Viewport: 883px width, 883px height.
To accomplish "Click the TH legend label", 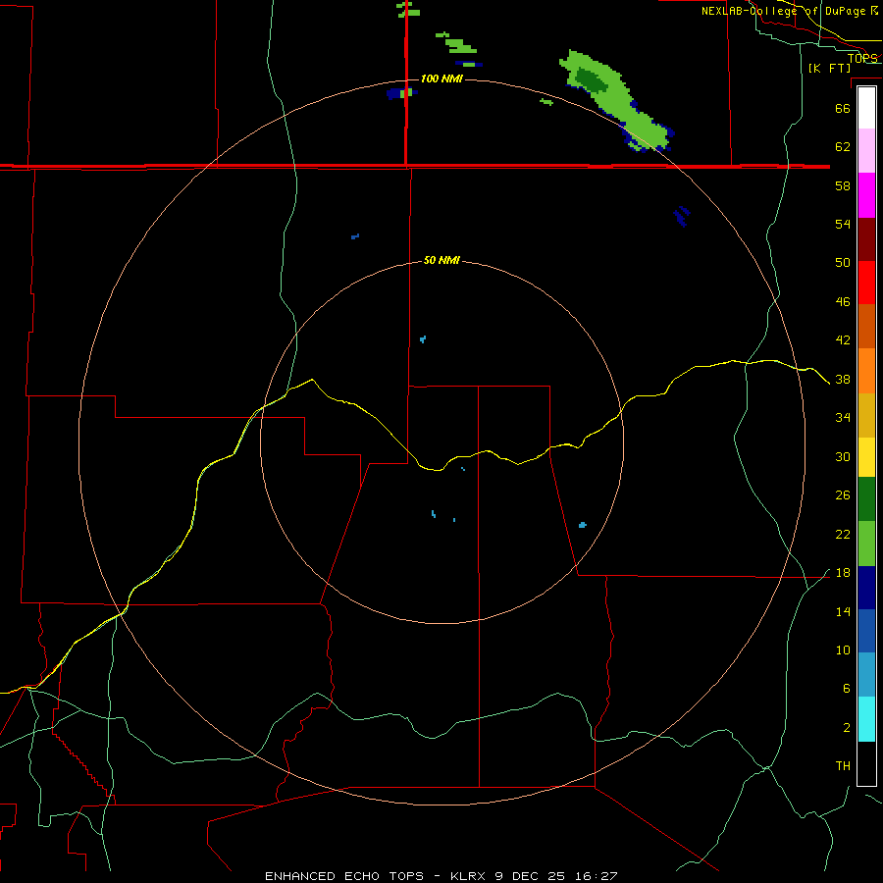I will click(x=843, y=766).
